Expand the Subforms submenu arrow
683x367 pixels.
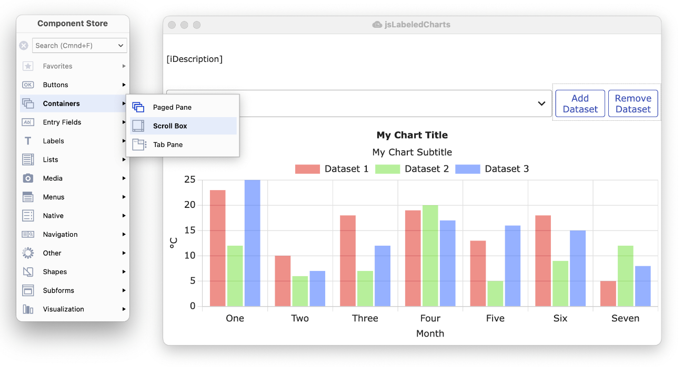pos(124,290)
